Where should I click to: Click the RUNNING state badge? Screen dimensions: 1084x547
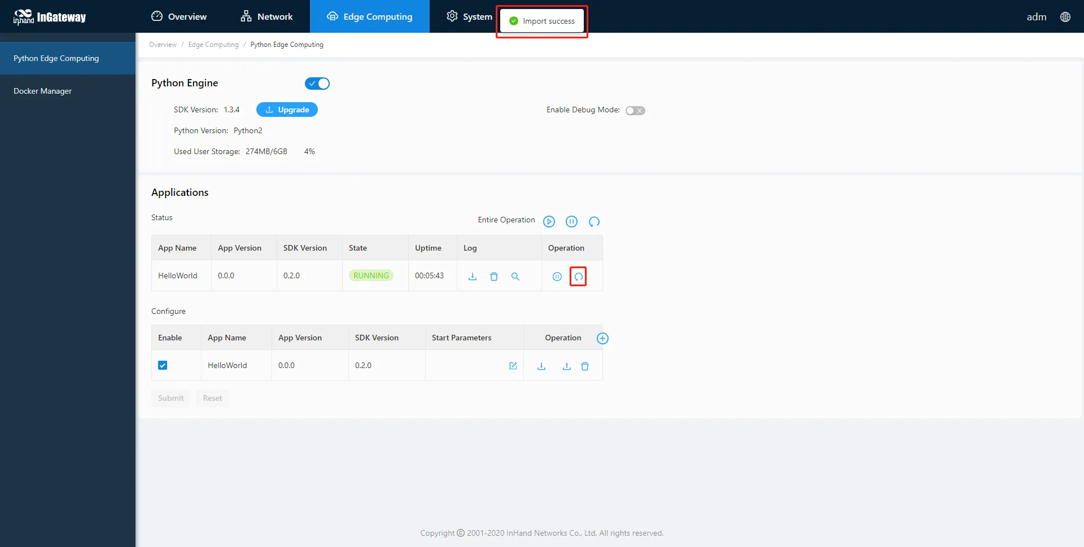click(371, 275)
